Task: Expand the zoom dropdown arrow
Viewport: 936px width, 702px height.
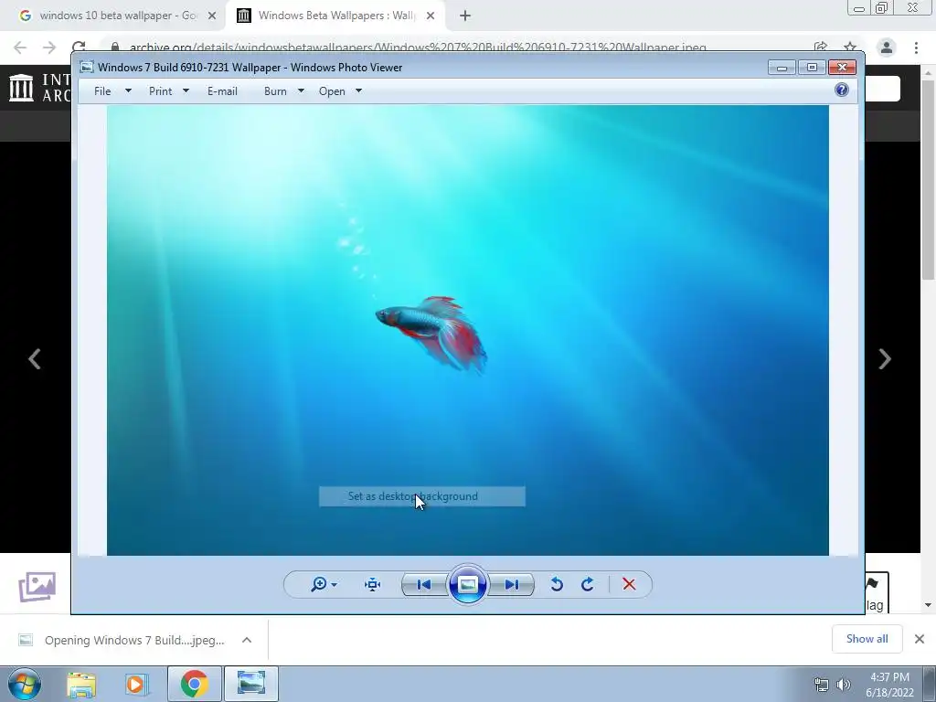Action: click(x=335, y=585)
